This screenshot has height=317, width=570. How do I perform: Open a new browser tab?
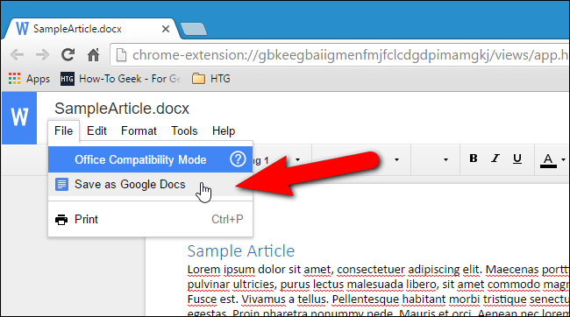point(194,29)
